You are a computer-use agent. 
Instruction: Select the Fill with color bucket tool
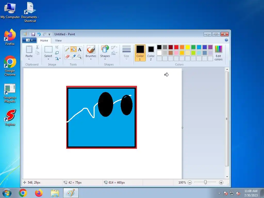pyautogui.click(x=73, y=49)
